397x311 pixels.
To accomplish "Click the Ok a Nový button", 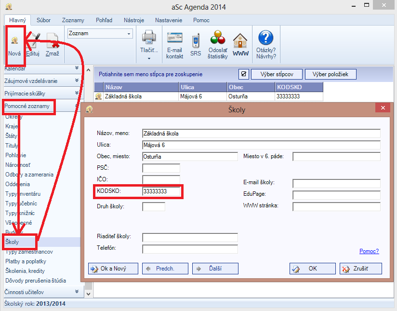I will click(x=113, y=269).
